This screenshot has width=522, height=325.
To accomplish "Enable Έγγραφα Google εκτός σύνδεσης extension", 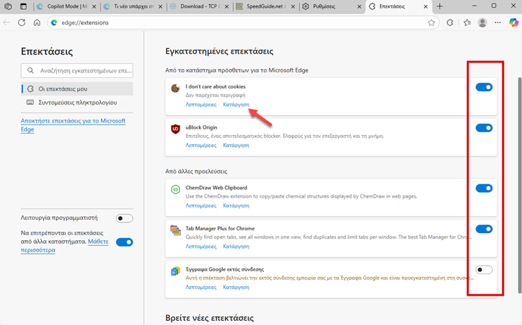I will (x=484, y=270).
